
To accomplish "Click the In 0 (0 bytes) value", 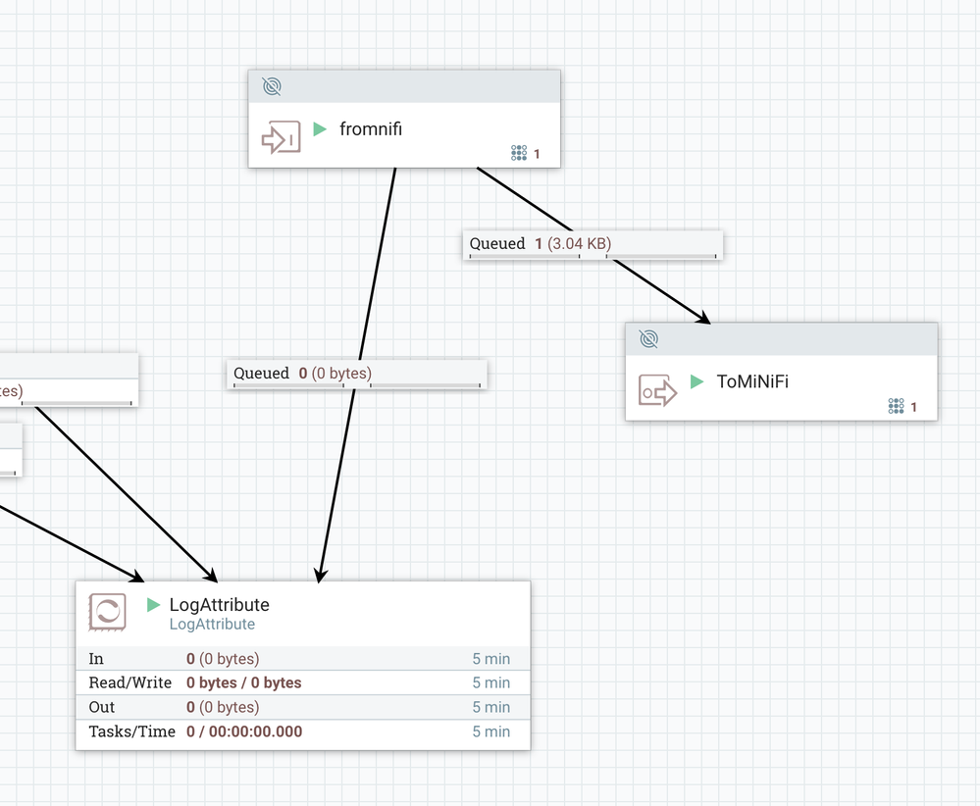I will click(223, 659).
